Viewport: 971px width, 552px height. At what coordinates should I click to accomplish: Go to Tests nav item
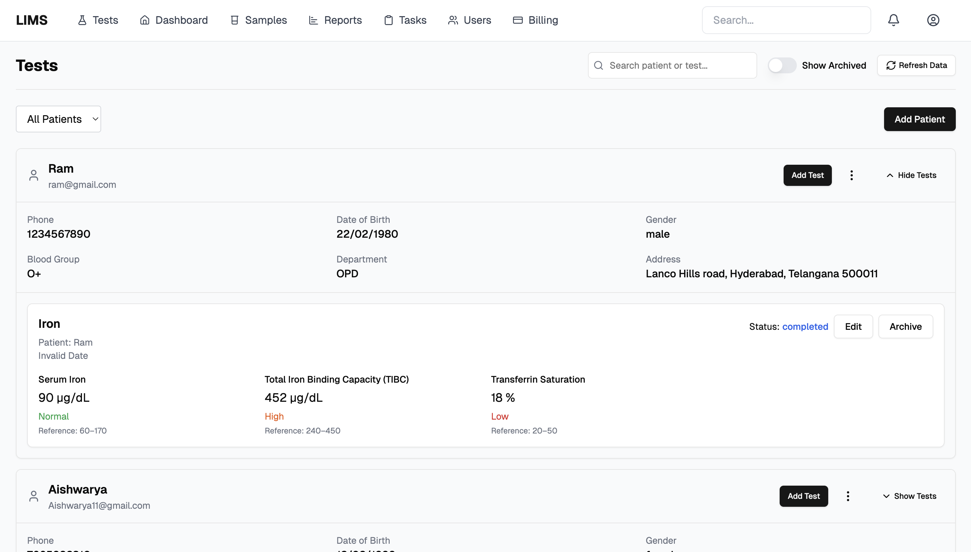coord(98,20)
